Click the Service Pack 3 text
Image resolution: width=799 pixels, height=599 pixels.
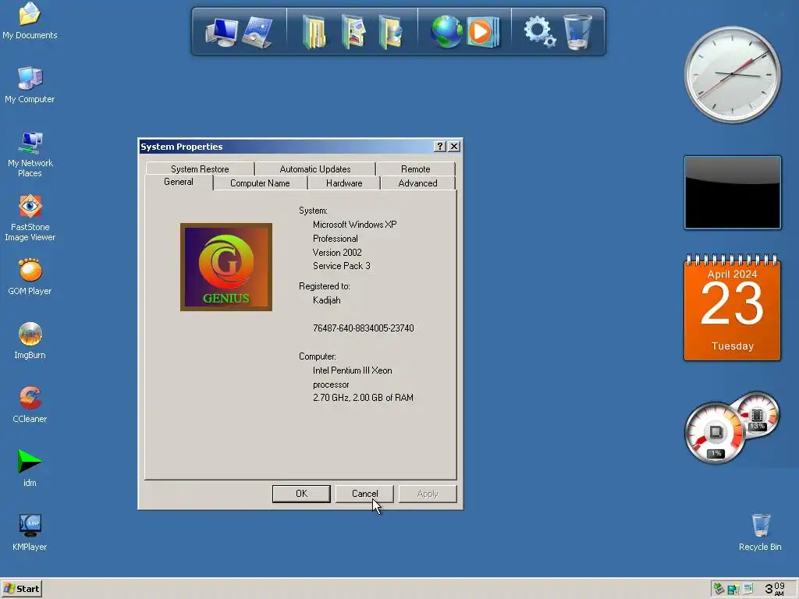pyautogui.click(x=342, y=266)
